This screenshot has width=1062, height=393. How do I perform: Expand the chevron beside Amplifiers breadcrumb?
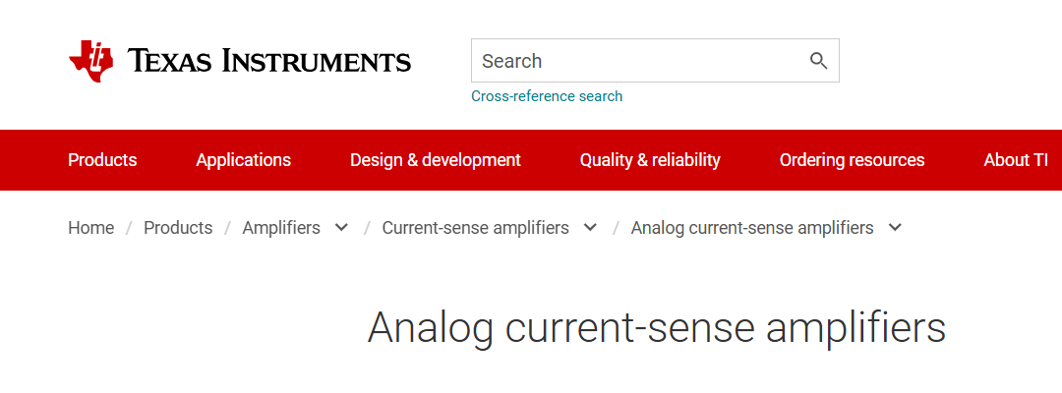pyautogui.click(x=341, y=228)
